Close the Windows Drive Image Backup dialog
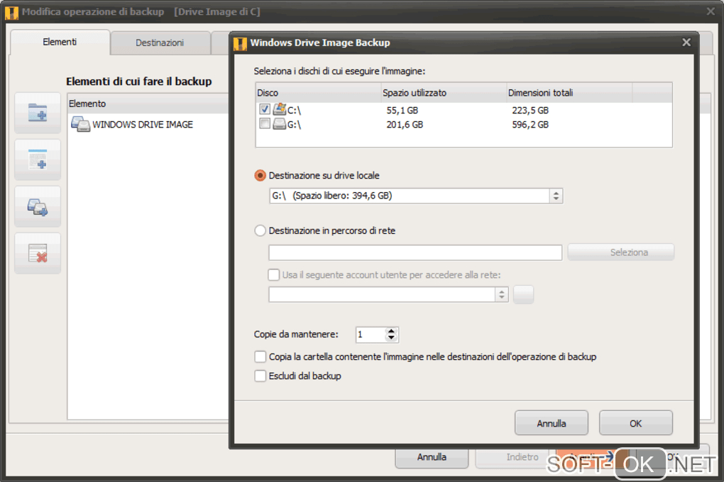Screen dimensions: 724x482 click(686, 43)
